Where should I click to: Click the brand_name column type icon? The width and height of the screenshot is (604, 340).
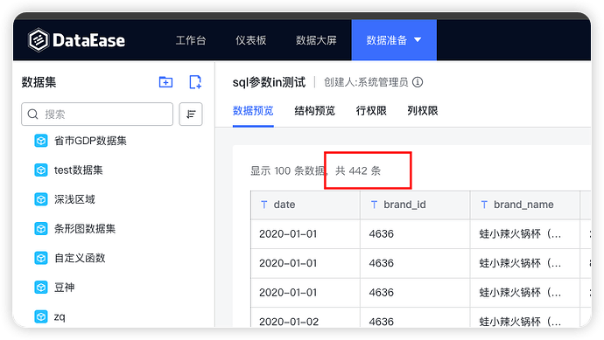(484, 205)
